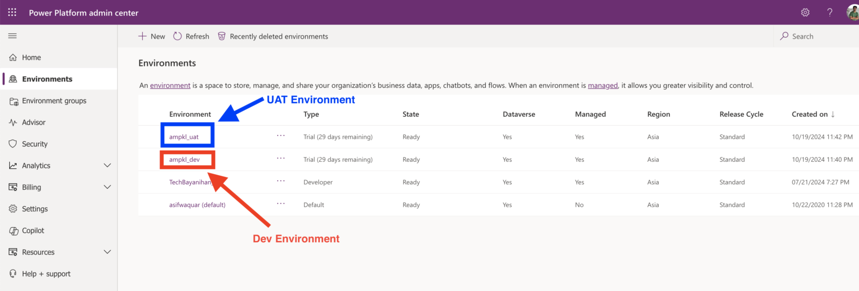Open the settings gear icon
This screenshot has height=291, width=859.
coord(805,12)
